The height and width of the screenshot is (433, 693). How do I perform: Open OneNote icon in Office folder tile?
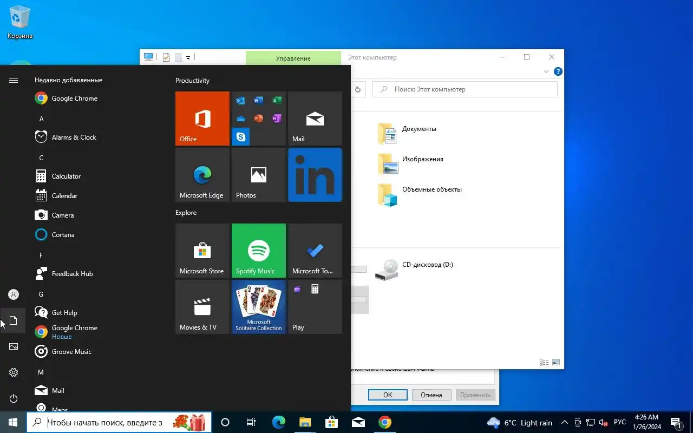[x=277, y=118]
